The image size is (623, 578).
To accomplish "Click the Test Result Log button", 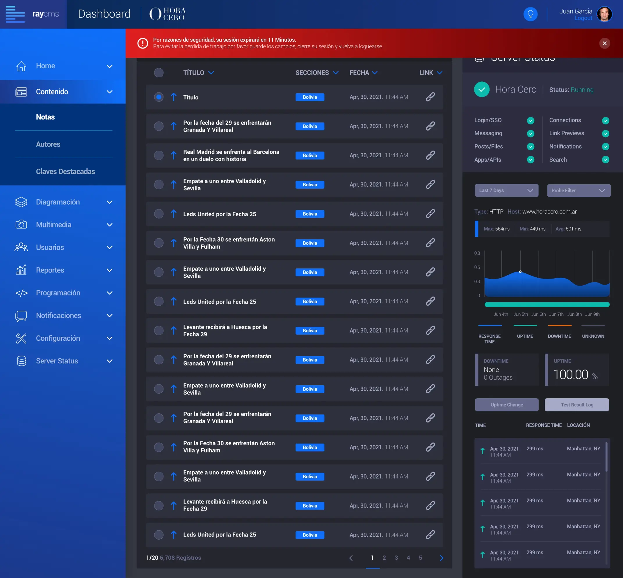I will 577,404.
